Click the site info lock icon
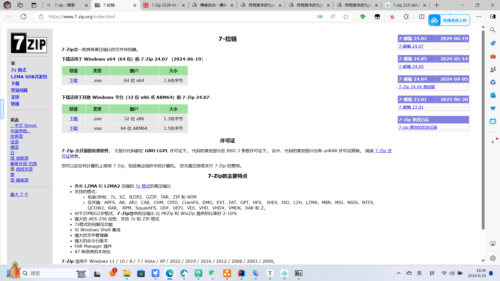The height and width of the screenshot is (281, 500). 41,17
